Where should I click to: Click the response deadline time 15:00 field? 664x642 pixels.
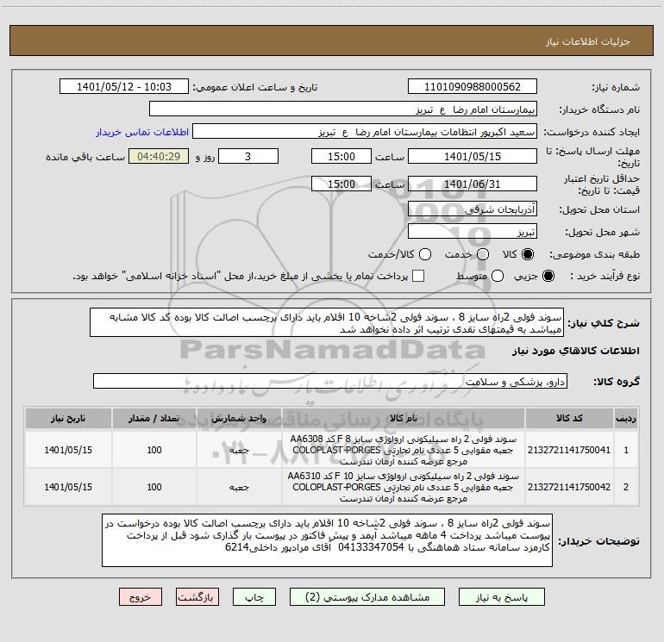point(341,156)
